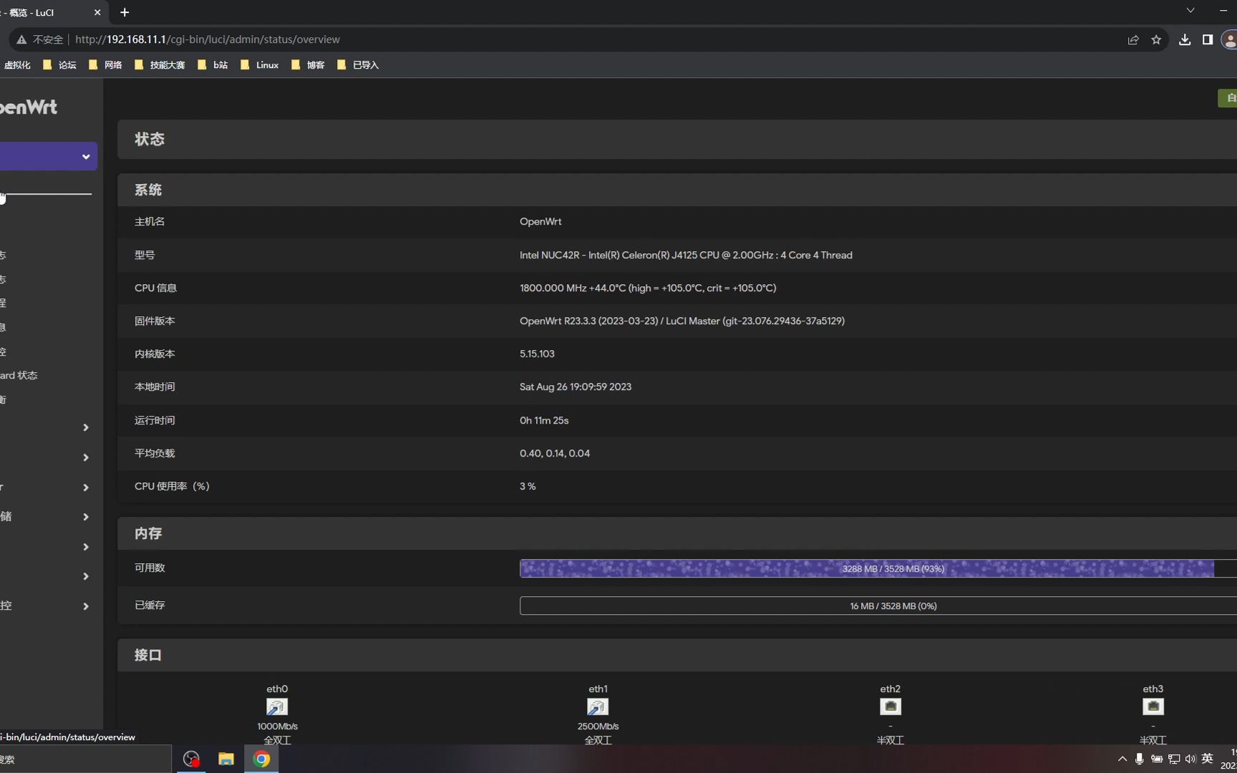1237x773 pixels.
Task: Bookmark this page with the star icon
Action: tap(1156, 40)
